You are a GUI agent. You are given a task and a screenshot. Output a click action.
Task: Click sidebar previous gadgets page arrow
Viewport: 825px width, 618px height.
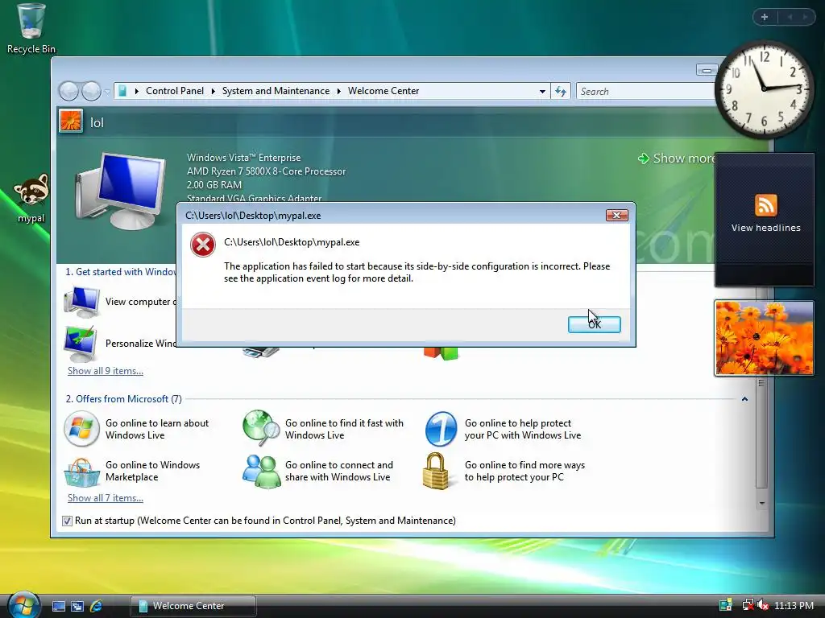pos(790,18)
